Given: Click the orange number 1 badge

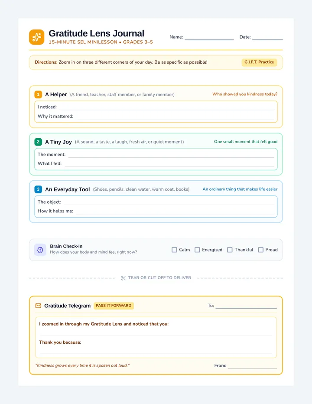Looking at the screenshot, I should [38, 94].
